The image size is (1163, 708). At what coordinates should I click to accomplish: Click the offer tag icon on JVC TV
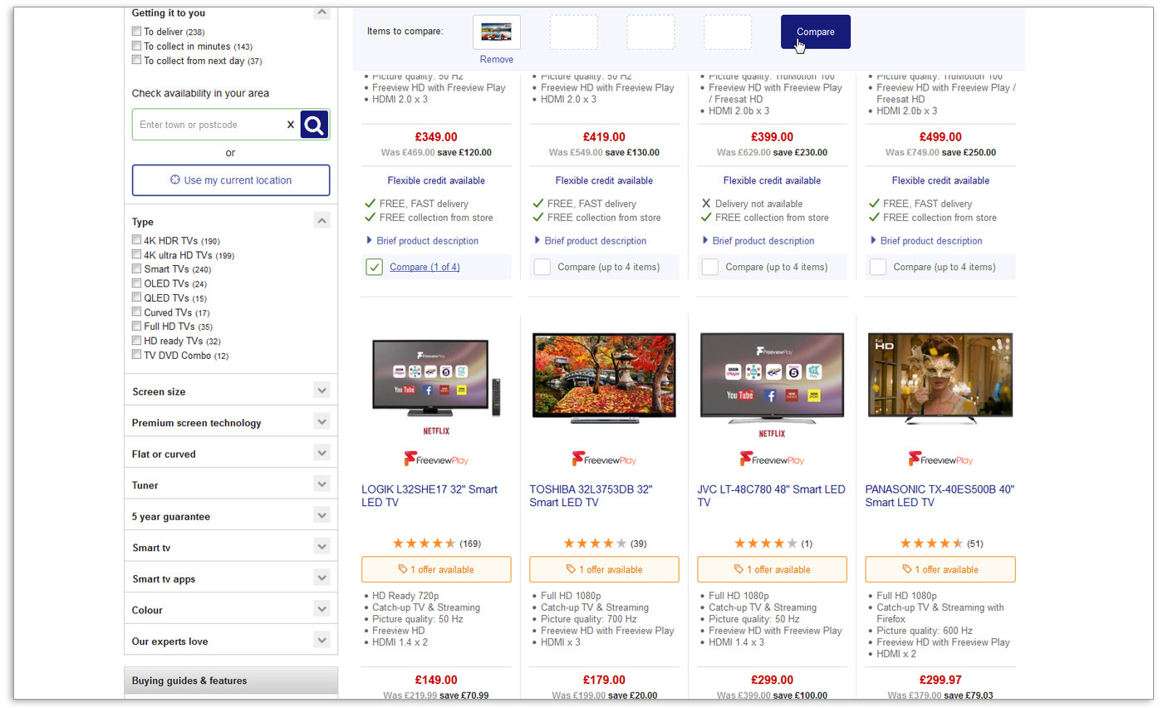pyautogui.click(x=739, y=569)
